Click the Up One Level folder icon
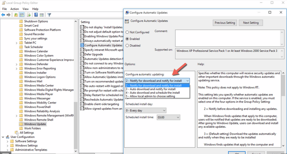Screen dimensions: 287x154 point(16,15)
